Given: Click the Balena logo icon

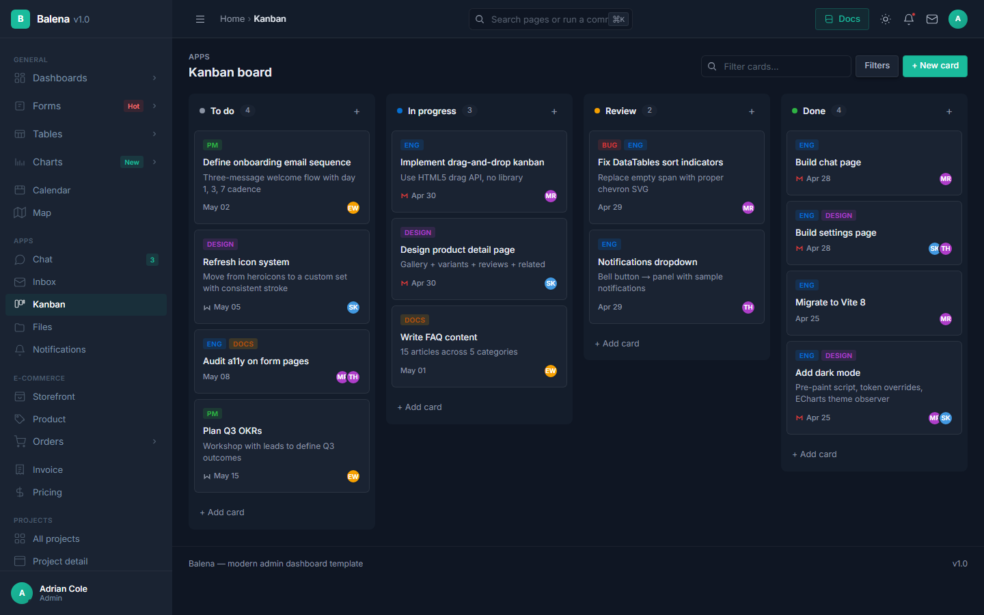Looking at the screenshot, I should tap(20, 19).
